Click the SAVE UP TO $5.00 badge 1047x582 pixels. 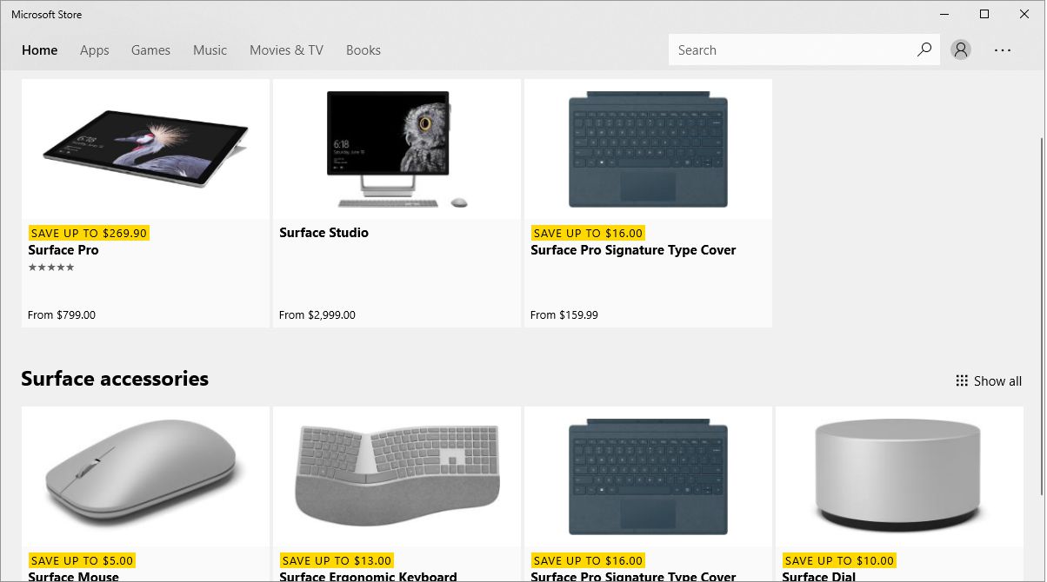(x=82, y=560)
